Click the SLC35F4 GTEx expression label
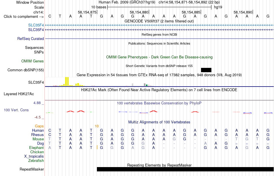 pyautogui.click(x=36, y=83)
